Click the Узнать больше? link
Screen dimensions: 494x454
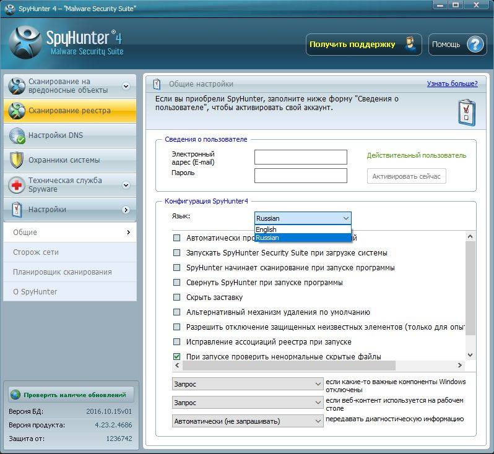tap(452, 84)
